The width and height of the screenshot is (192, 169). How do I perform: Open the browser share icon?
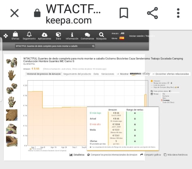click(x=152, y=13)
